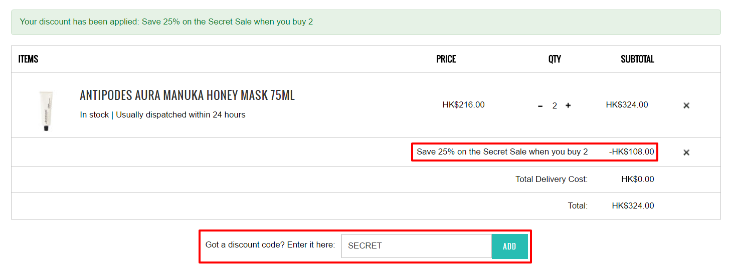730x267 pixels.
Task: Click the green discount applied banner
Action: coord(366,22)
